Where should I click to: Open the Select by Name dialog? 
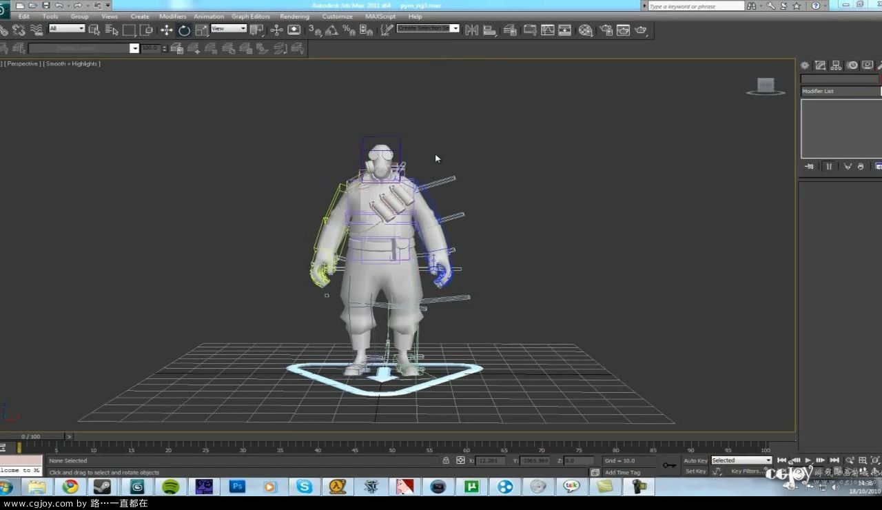(112, 30)
